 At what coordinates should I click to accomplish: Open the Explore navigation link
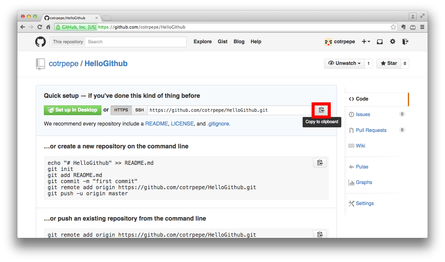coord(203,42)
